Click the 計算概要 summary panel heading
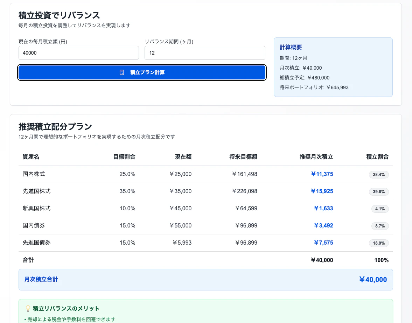Viewport: 412px width, 323px height. (291, 47)
